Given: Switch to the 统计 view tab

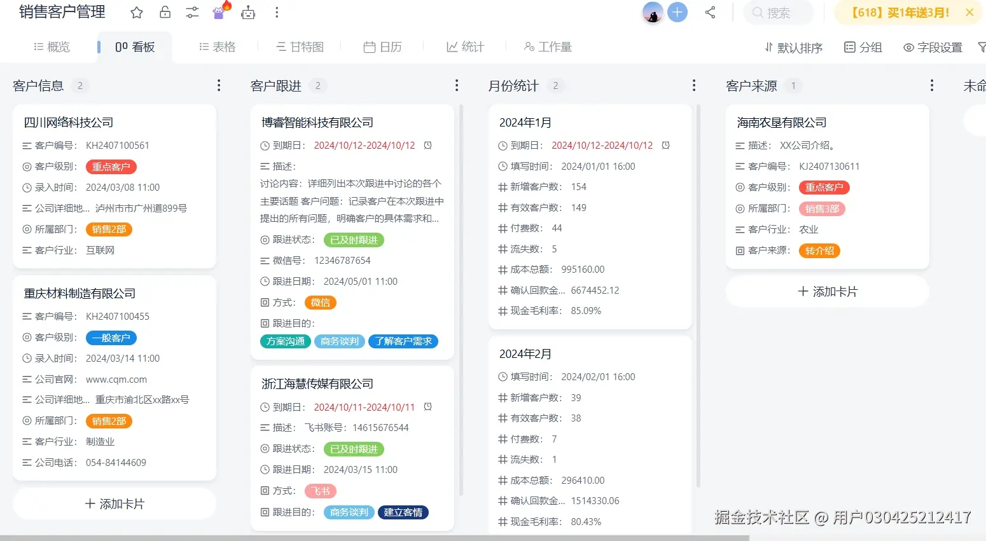Looking at the screenshot, I should click(x=464, y=46).
